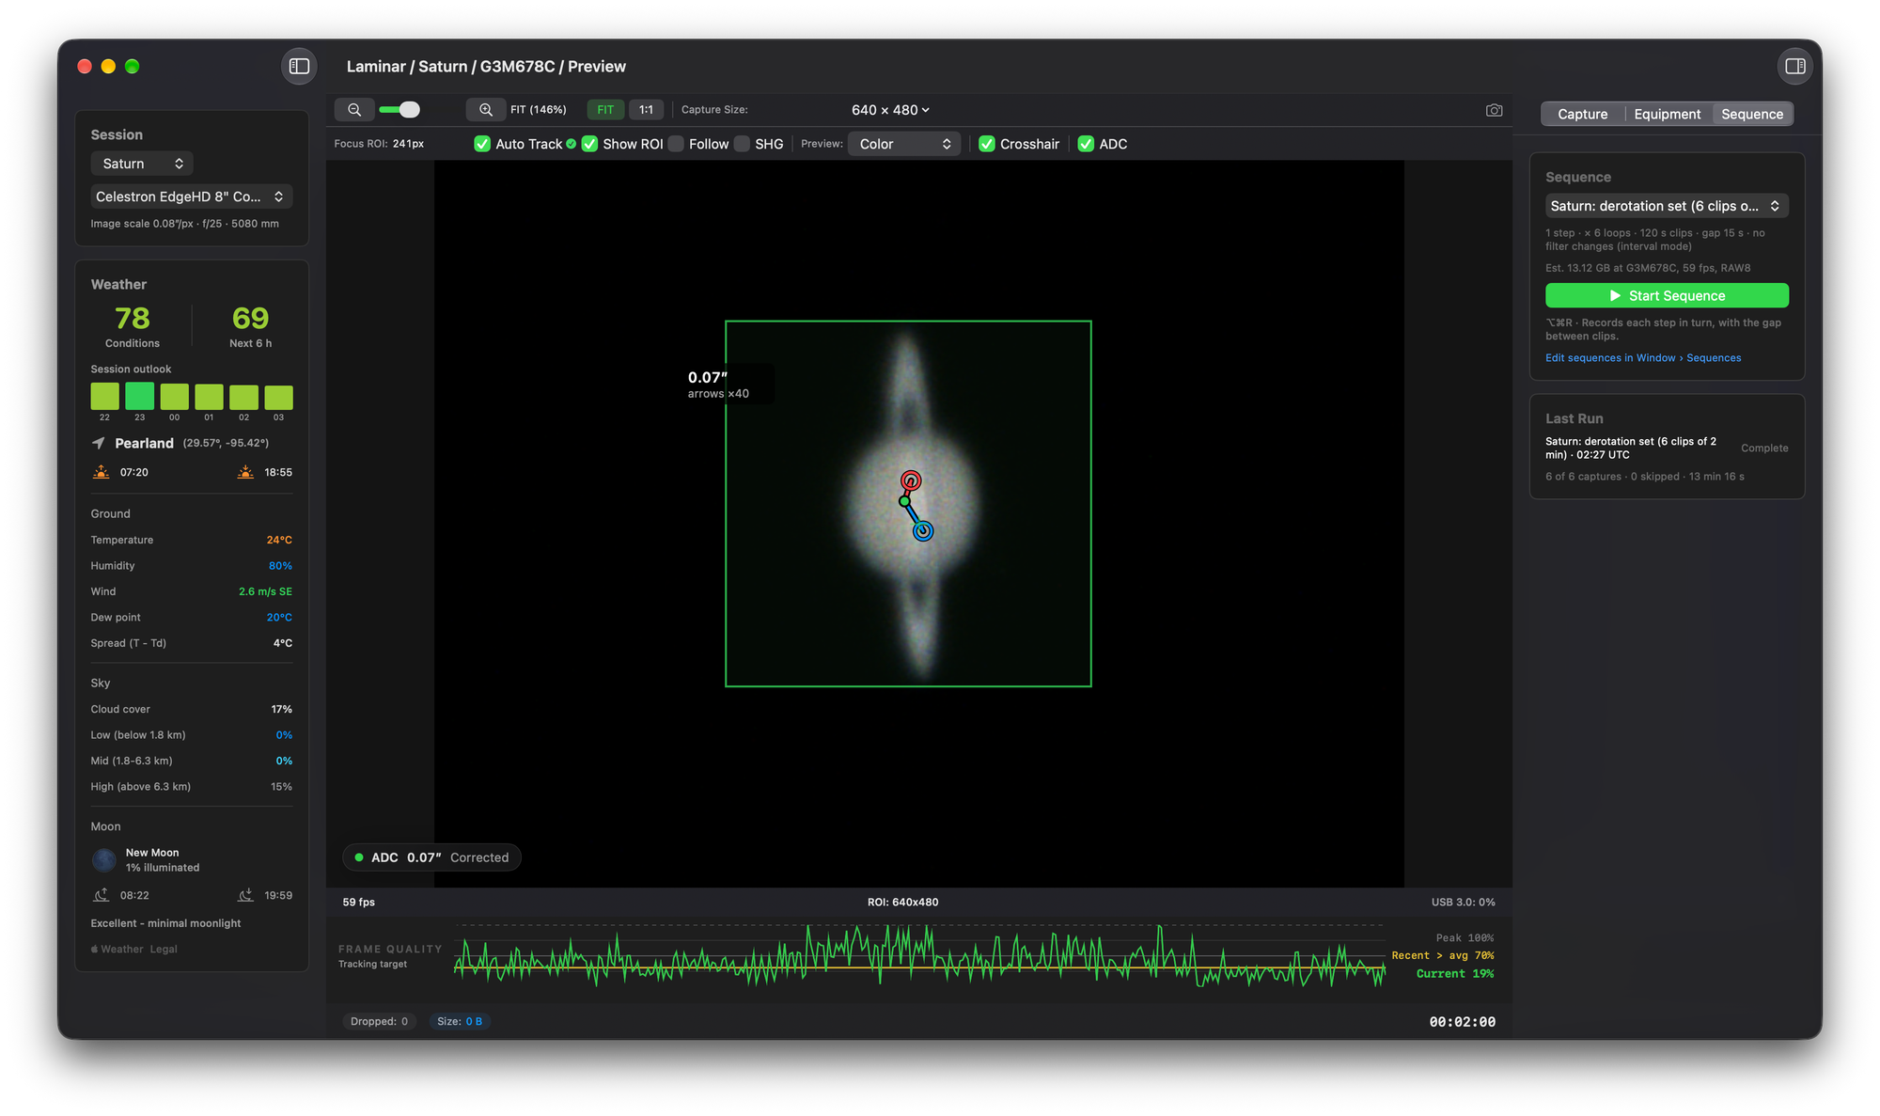Toggle the green switch next to zoom out

pos(399,110)
